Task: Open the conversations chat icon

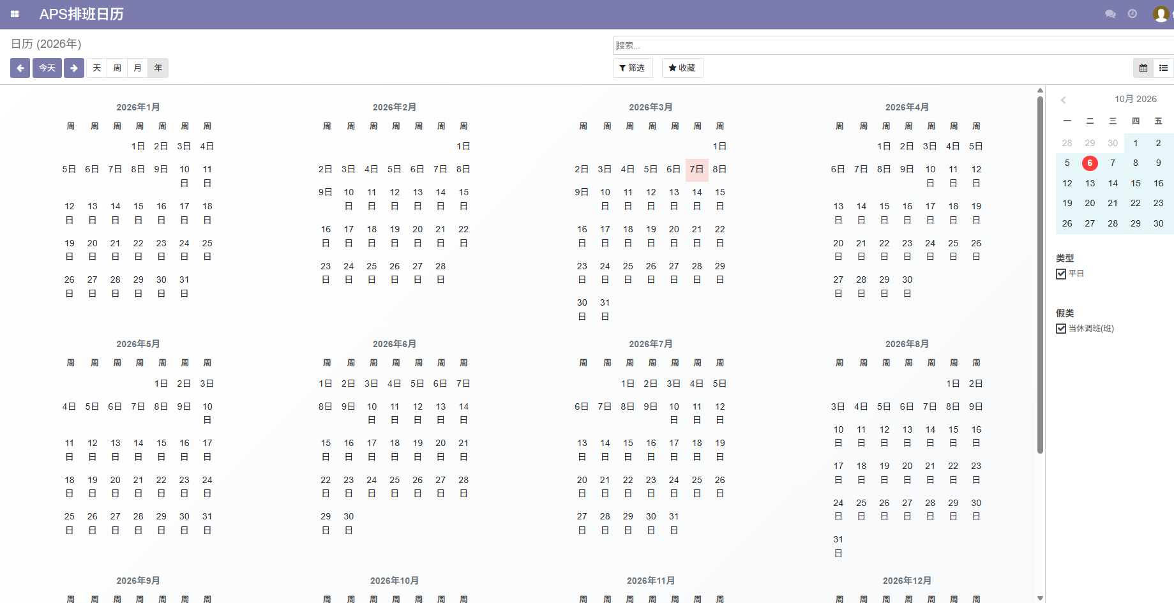Action: pyautogui.click(x=1110, y=14)
